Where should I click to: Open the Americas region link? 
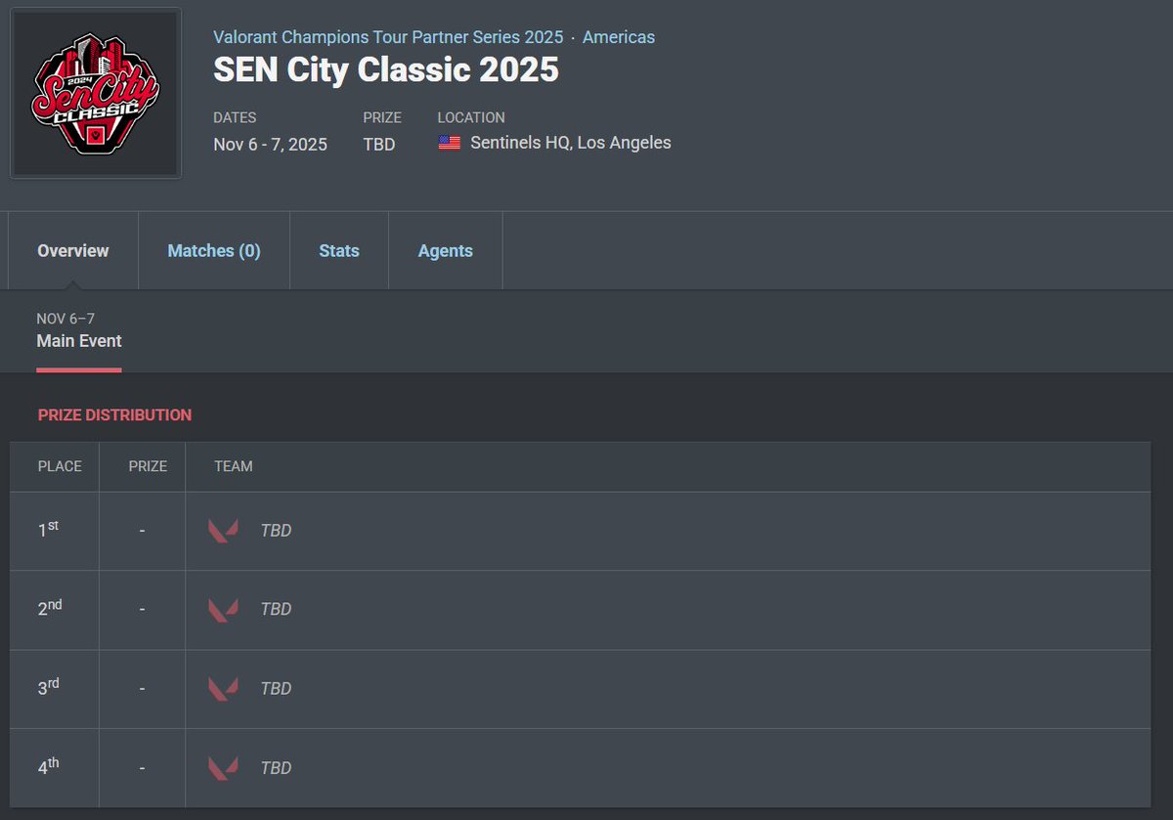tap(619, 37)
